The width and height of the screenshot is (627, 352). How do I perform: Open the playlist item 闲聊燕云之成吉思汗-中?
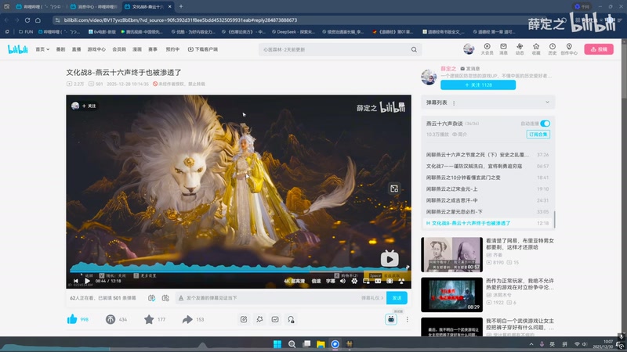pos(487,200)
